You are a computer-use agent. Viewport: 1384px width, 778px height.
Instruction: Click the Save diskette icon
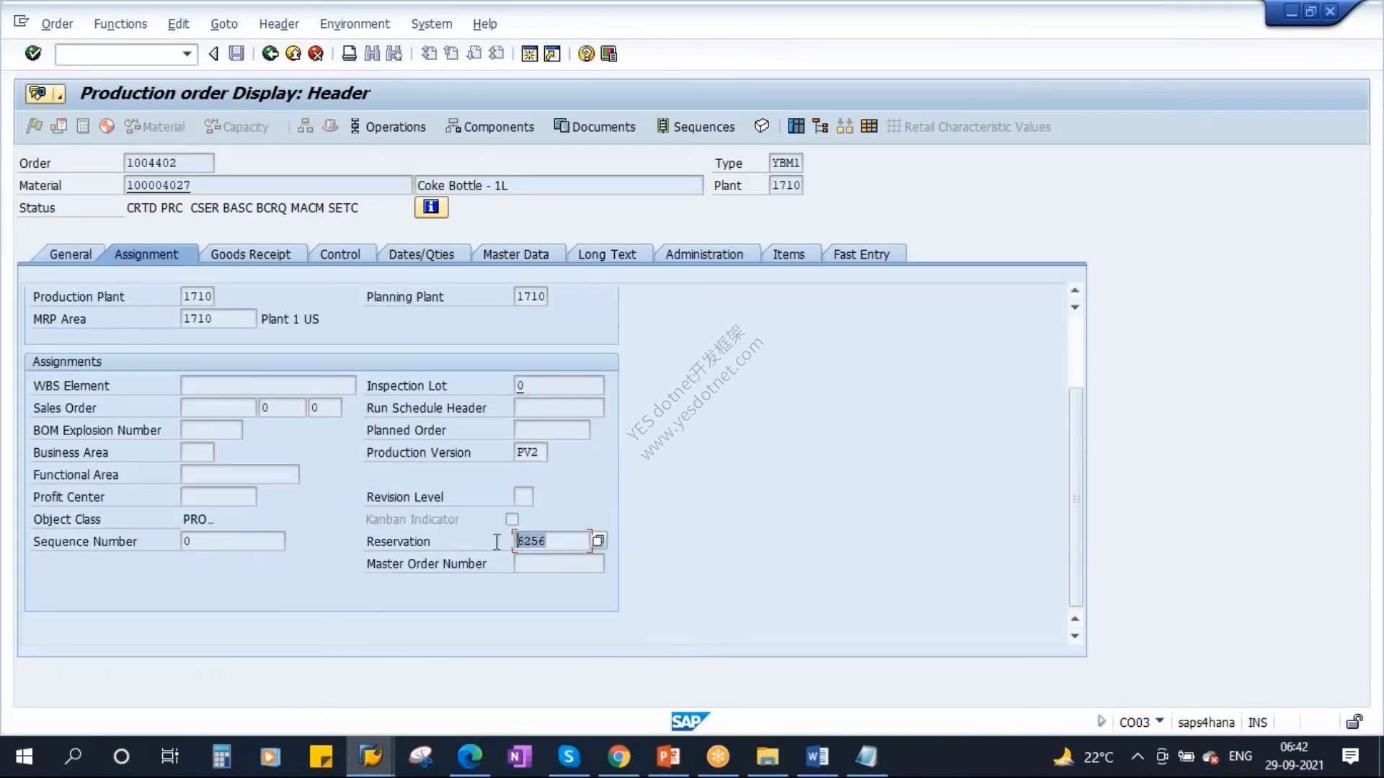236,53
